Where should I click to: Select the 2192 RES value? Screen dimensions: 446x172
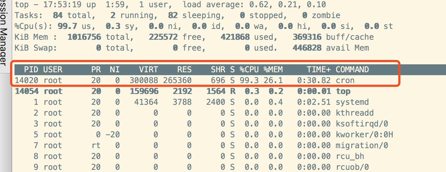182,91
